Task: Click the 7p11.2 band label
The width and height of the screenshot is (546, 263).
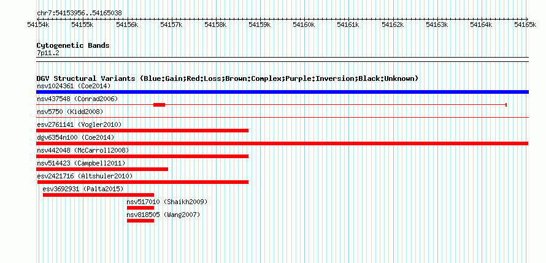Action: point(48,53)
